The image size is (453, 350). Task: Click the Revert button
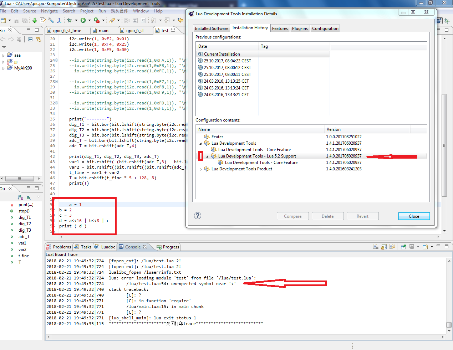click(362, 216)
